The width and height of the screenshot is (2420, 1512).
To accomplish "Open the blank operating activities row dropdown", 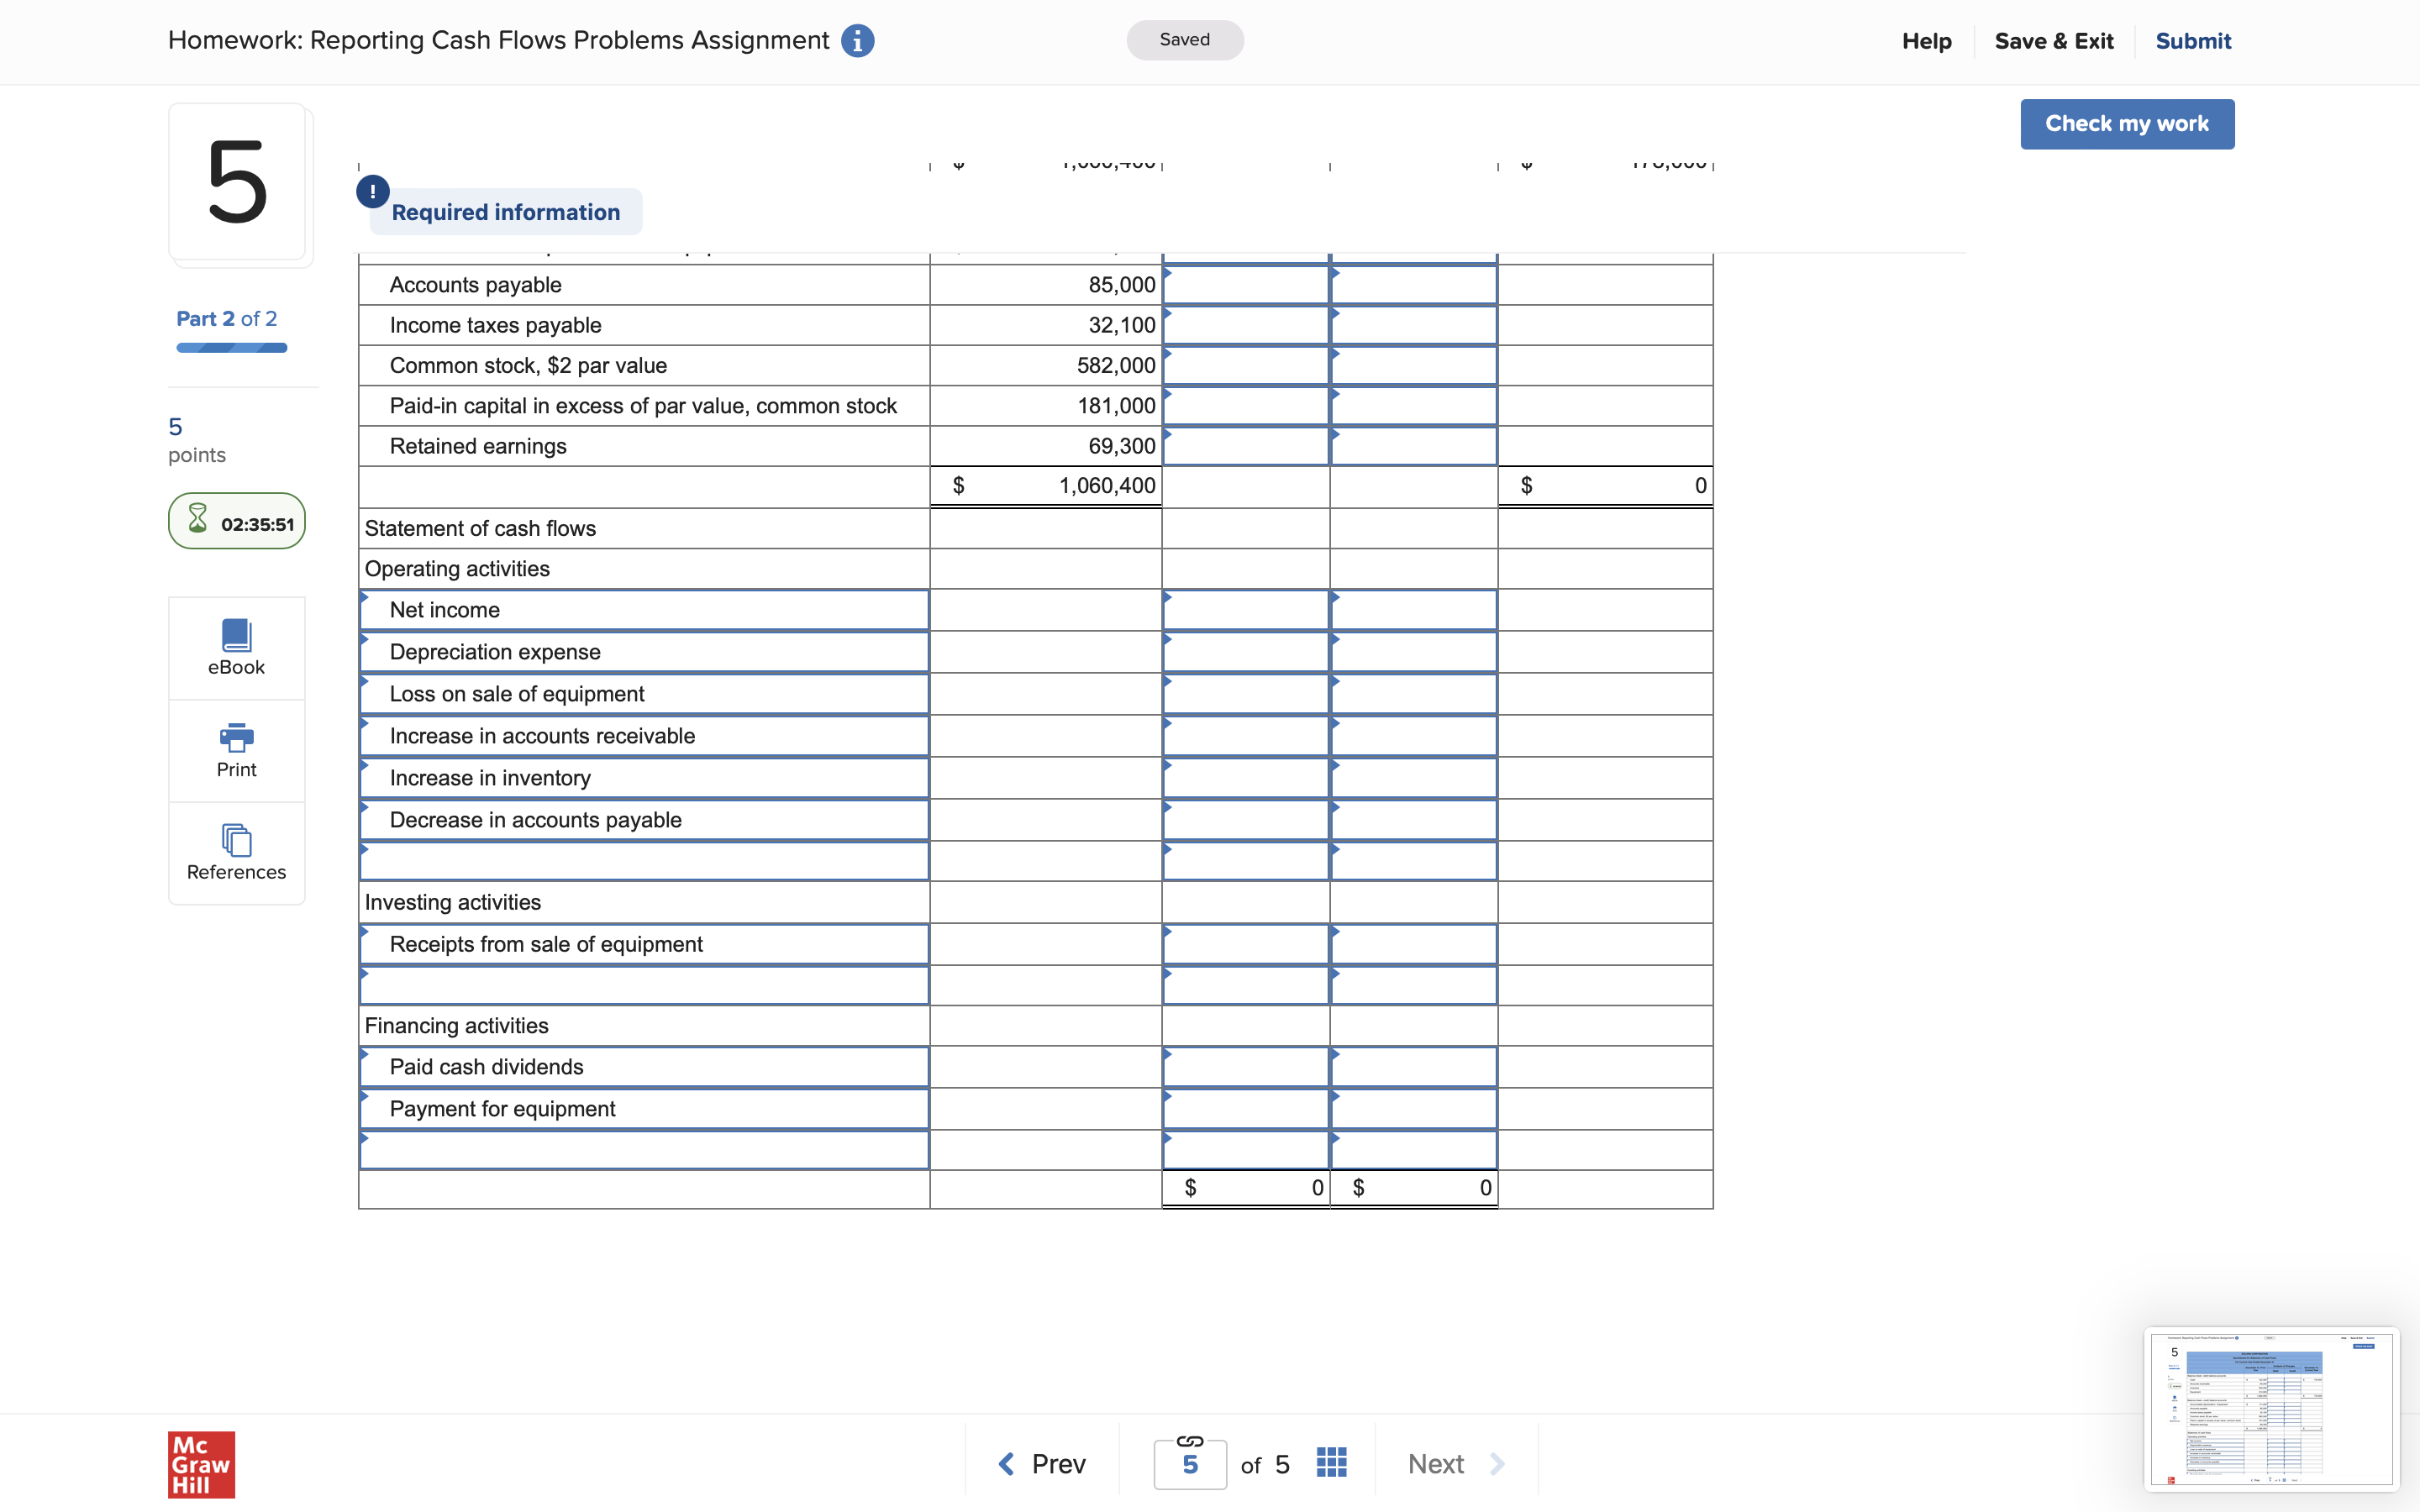I will pos(644,861).
